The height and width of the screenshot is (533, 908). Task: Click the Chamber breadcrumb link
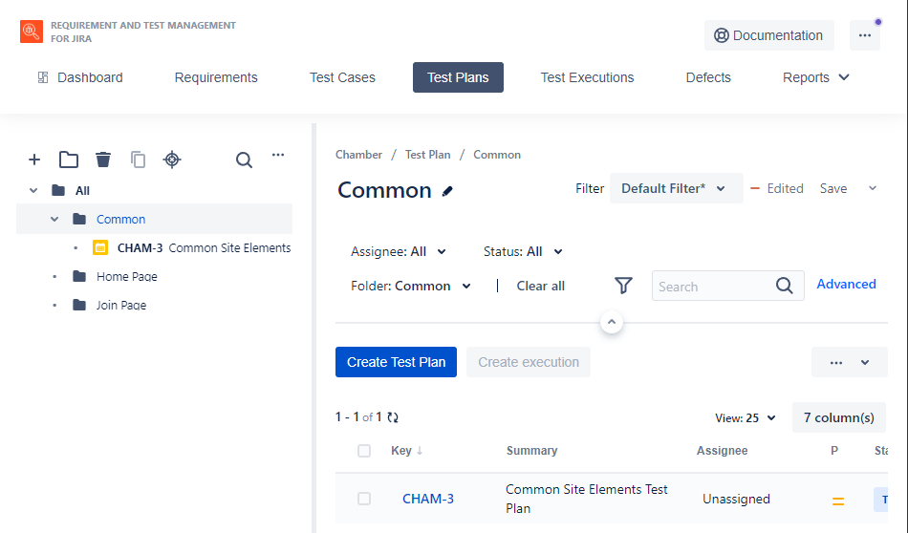point(359,155)
